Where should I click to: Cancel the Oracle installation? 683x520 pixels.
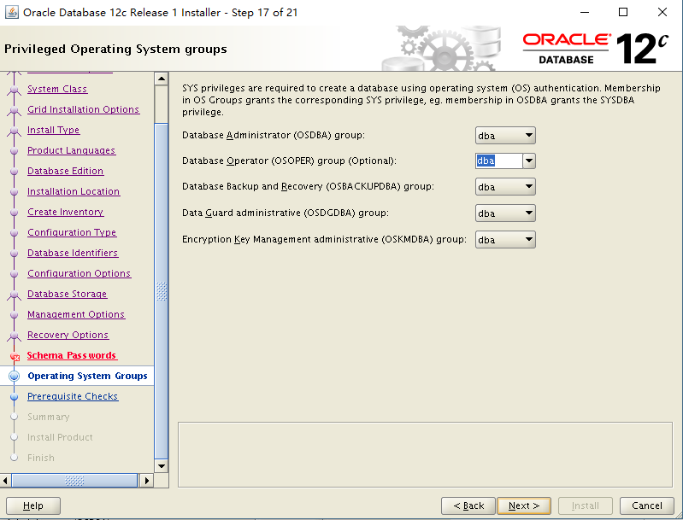[x=647, y=505]
